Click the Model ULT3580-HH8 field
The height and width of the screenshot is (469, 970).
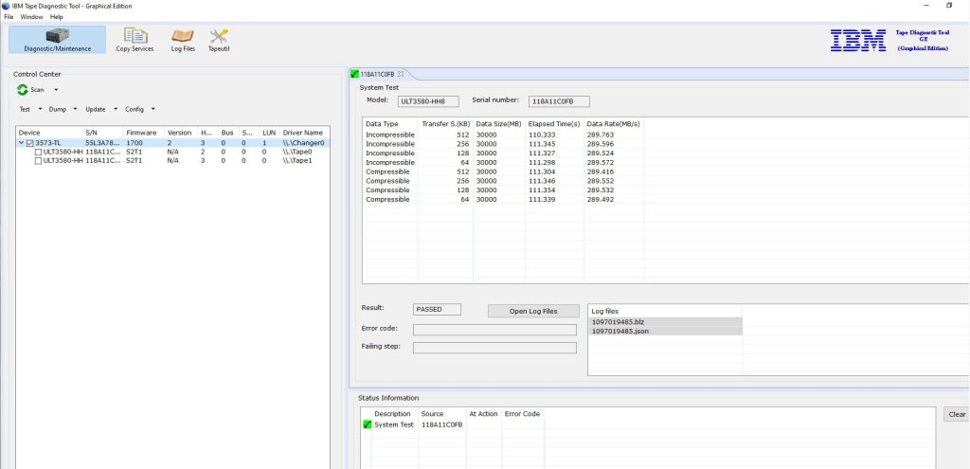pos(429,101)
